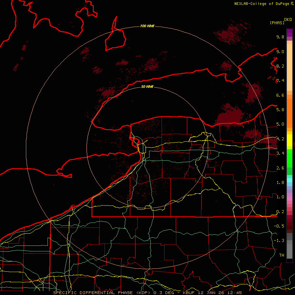Pick the yellow segment of the color bar
This screenshot has height=295, width=295.
point(289,140)
